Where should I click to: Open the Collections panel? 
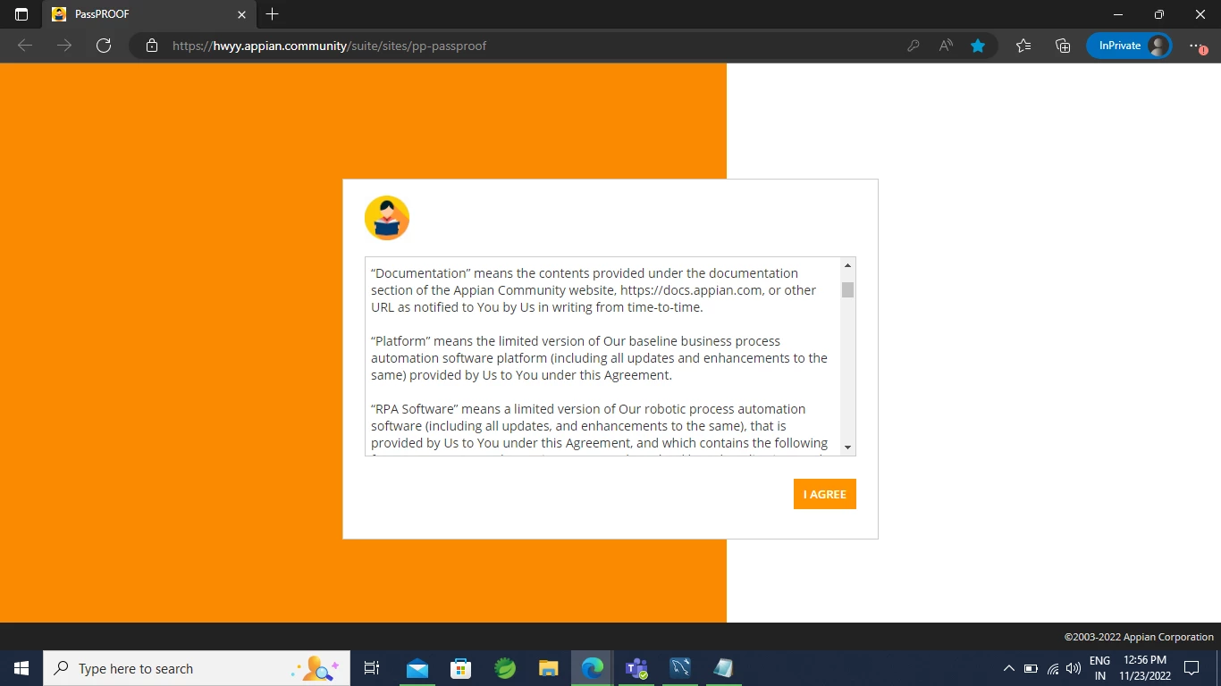pyautogui.click(x=1063, y=46)
